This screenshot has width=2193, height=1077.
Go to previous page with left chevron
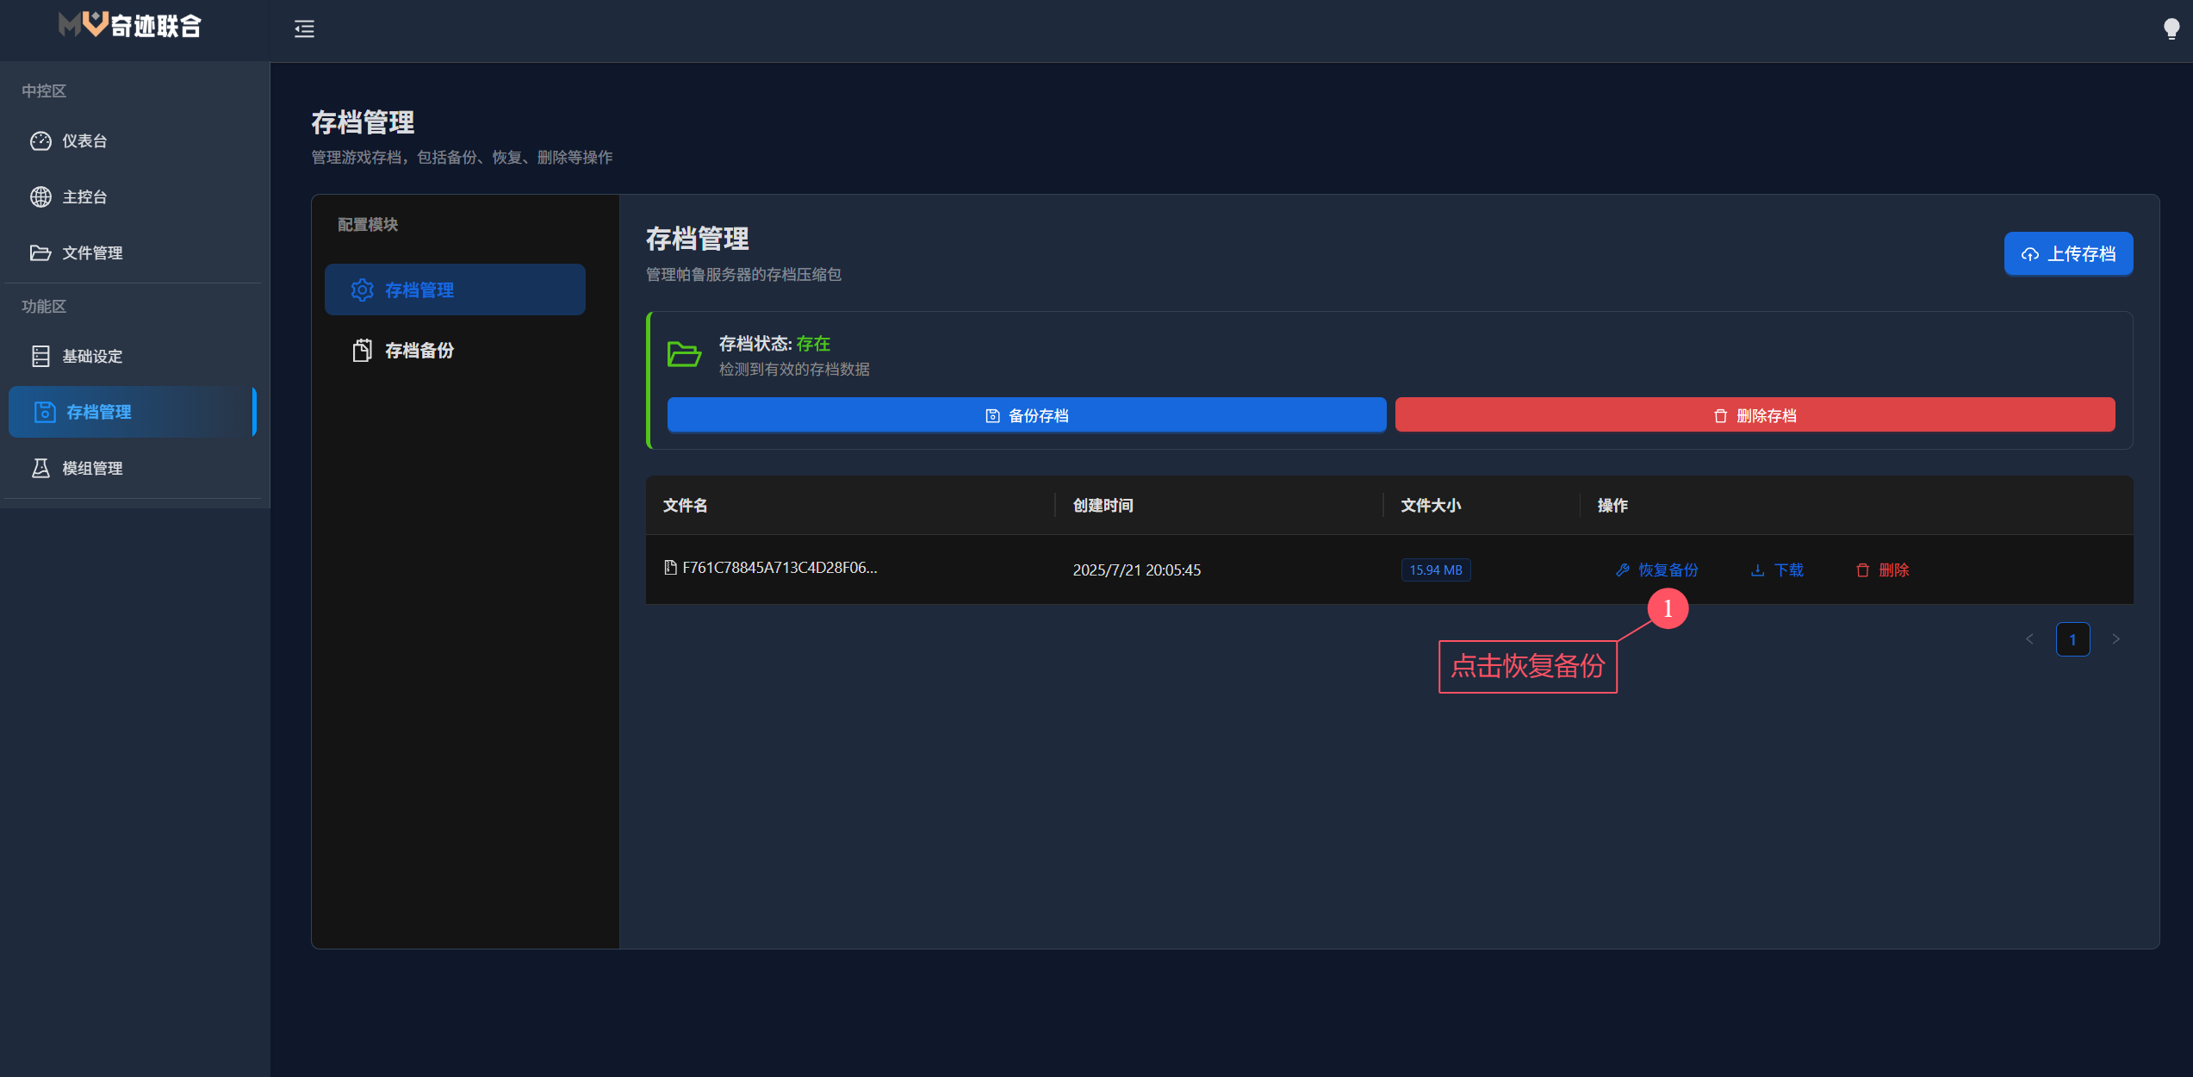2029,639
